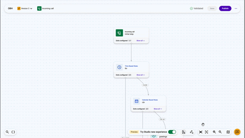Open the JSON code braces view
This screenshot has height=138, width=245.
13,132
